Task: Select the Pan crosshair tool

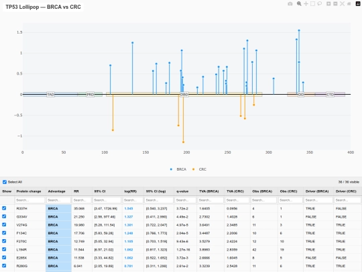Action: tap(306, 4)
